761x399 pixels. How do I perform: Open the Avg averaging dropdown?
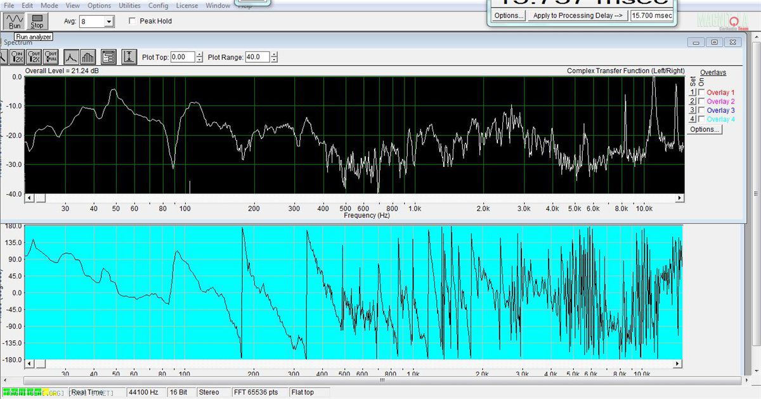(x=109, y=22)
